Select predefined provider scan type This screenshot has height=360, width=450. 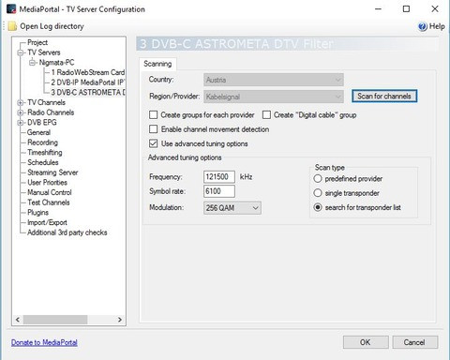coord(318,179)
